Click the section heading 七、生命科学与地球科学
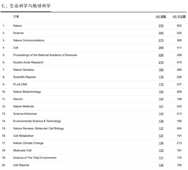This screenshot has height=170, width=188. 26,6
